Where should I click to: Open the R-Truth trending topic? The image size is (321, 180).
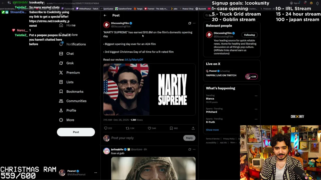click(x=210, y=122)
